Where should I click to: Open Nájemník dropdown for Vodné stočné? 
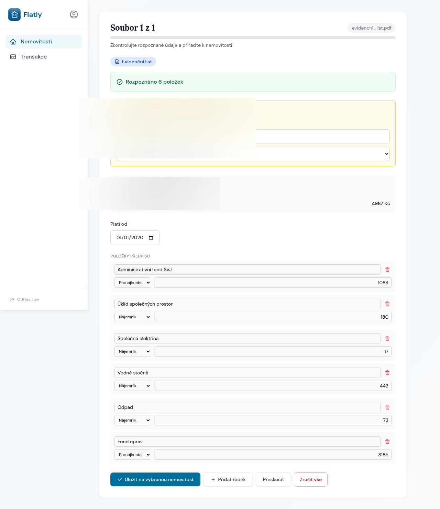click(133, 386)
